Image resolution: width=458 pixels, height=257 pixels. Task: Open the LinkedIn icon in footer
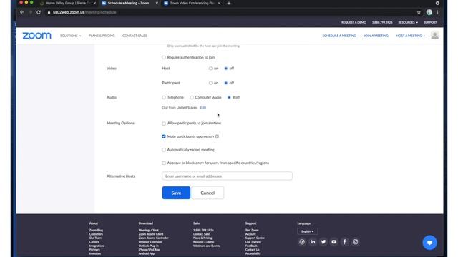[x=313, y=242]
